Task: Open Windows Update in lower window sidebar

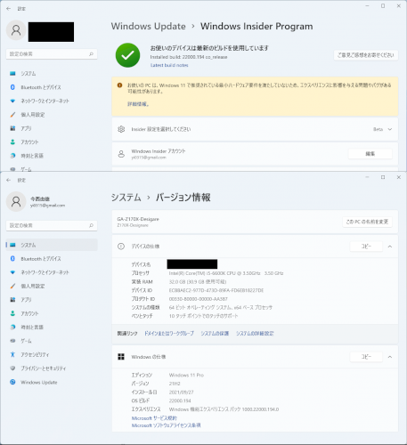Action: pos(39,382)
